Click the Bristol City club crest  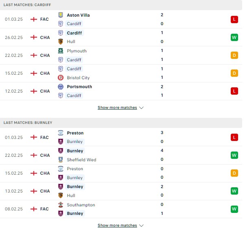pos(61,78)
